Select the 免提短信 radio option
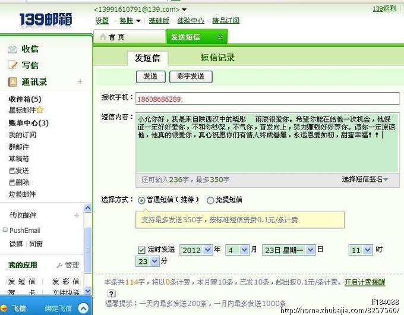 click(x=210, y=200)
